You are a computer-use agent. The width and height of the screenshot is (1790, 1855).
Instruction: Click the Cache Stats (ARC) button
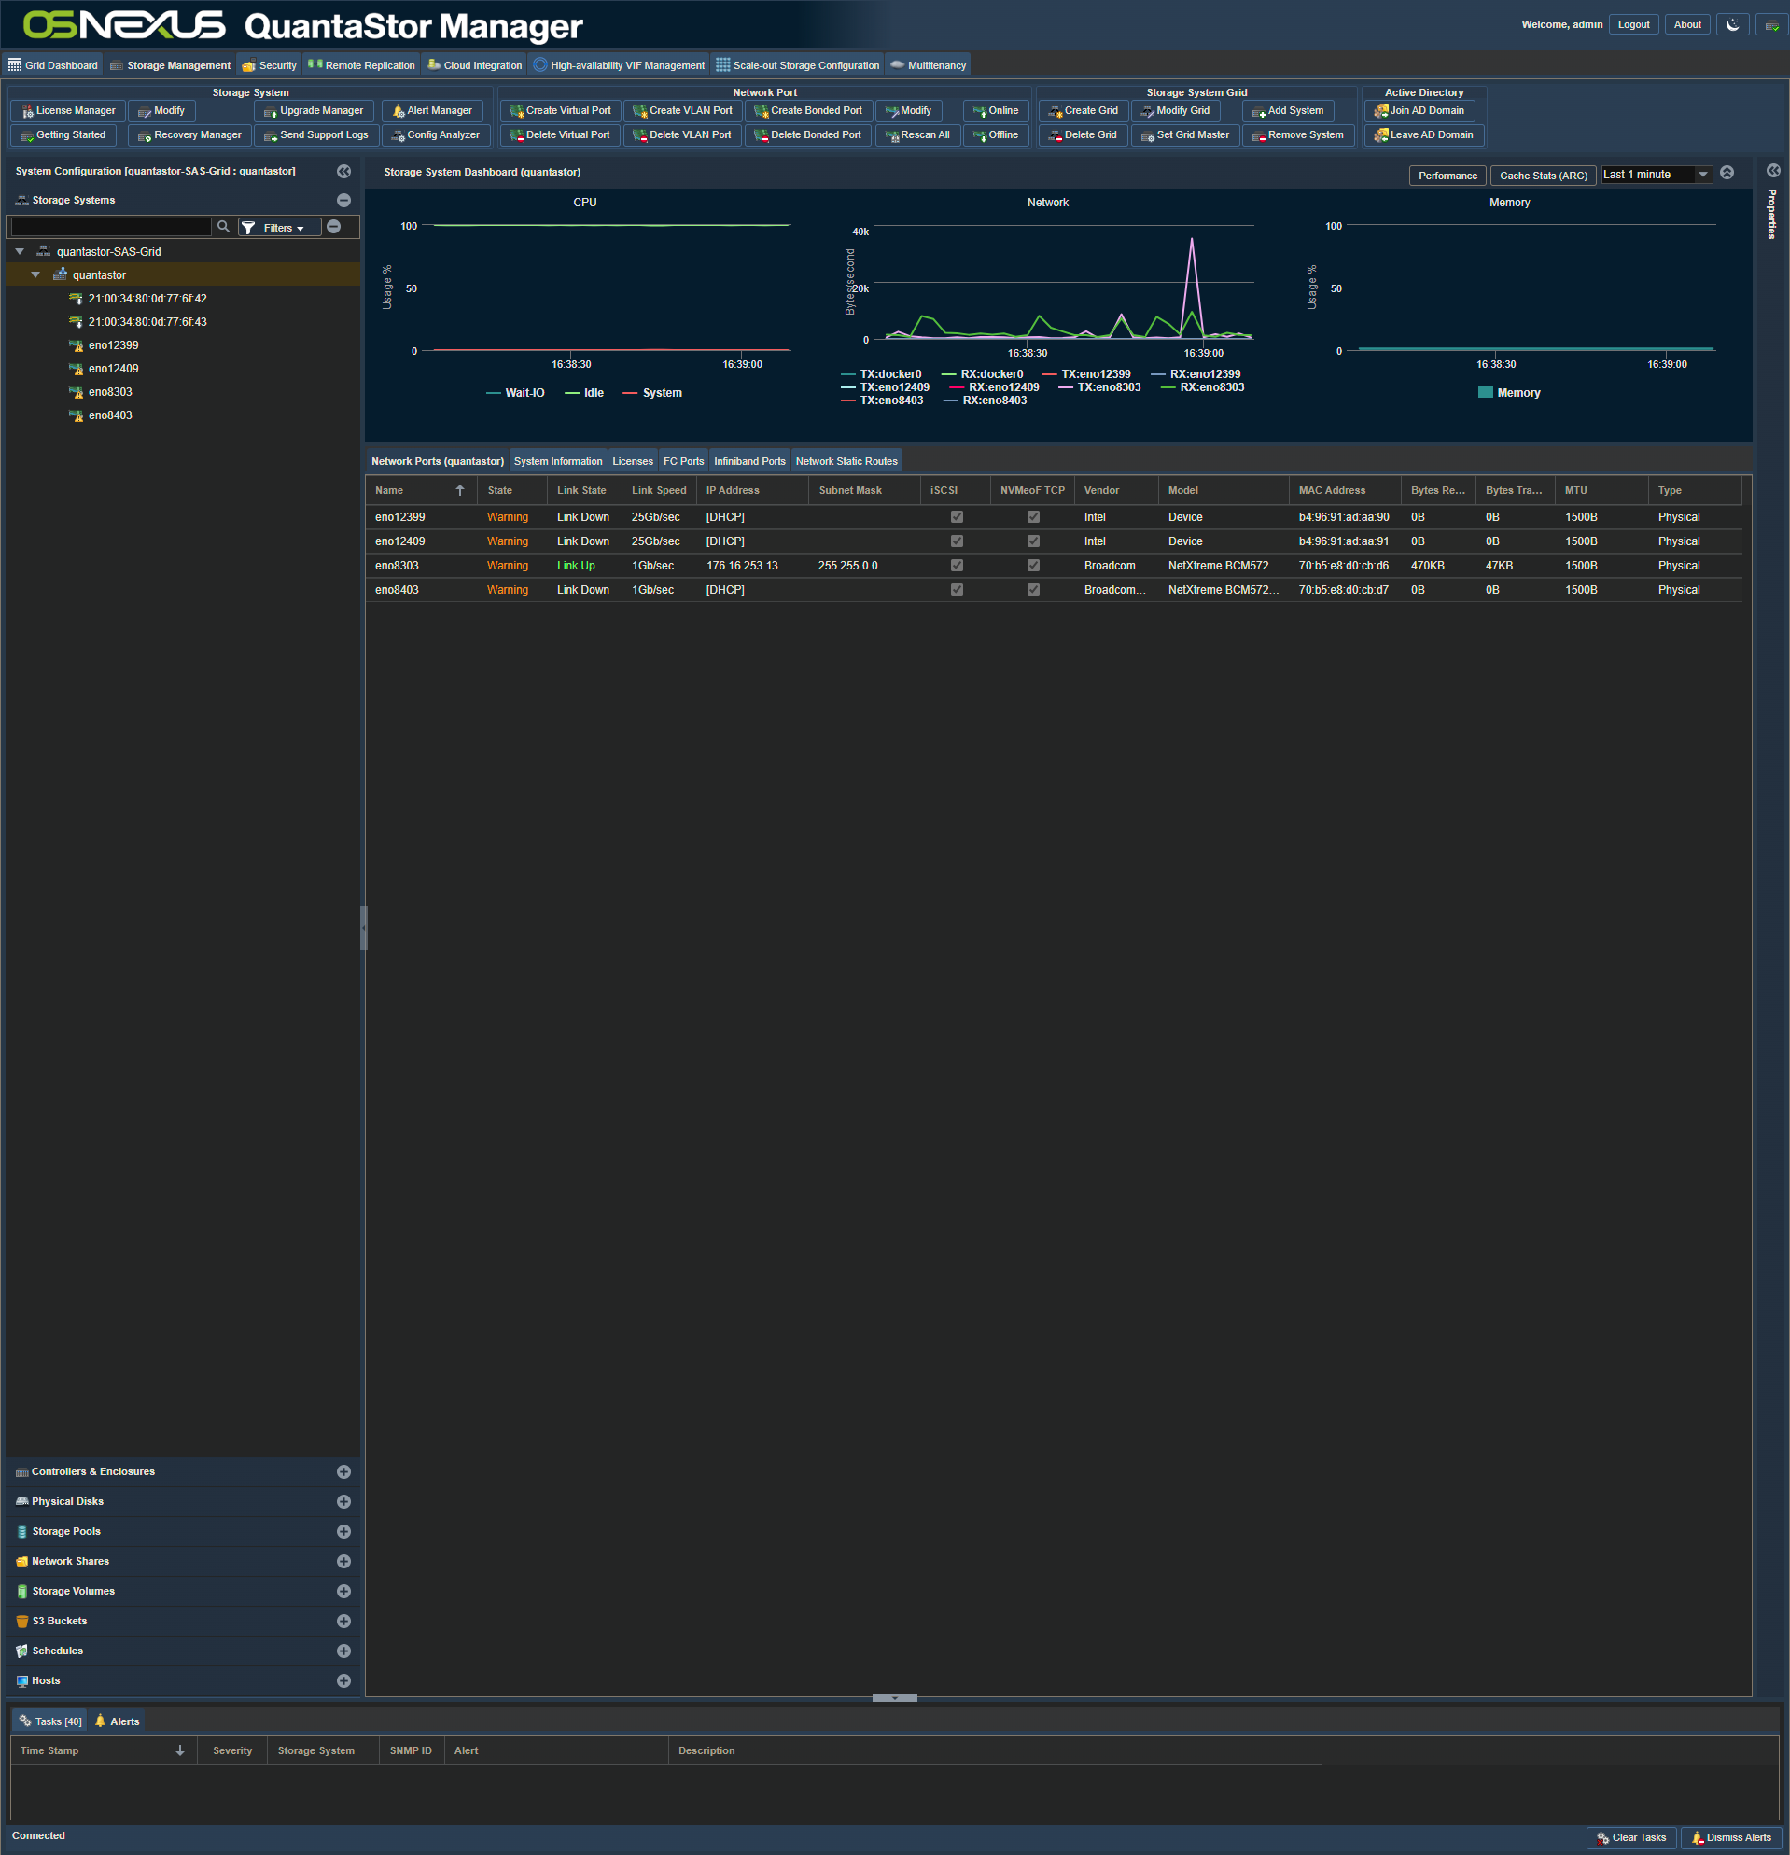tap(1543, 176)
